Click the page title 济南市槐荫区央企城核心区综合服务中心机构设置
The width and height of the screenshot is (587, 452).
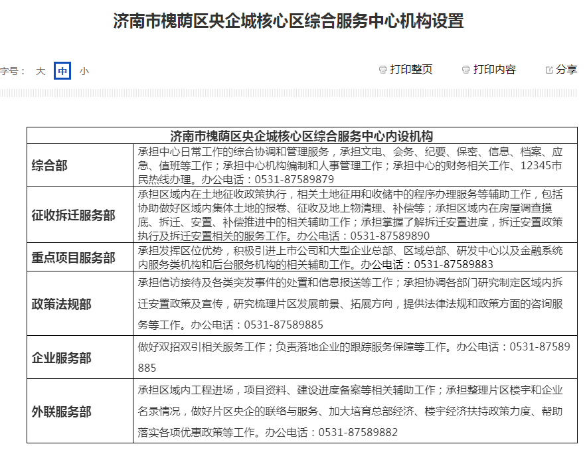click(289, 21)
